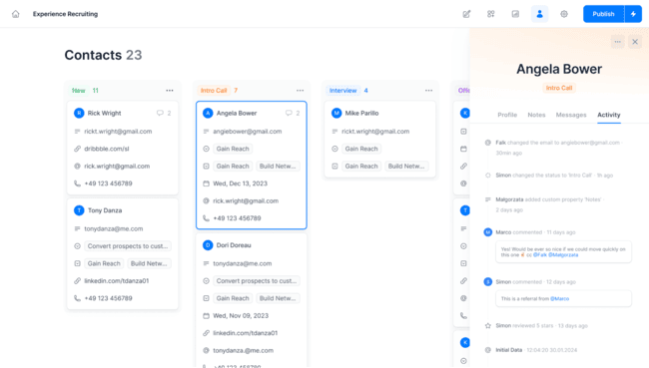The image size is (649, 368).
Task: Click the angiebower@gmail.com text in Angela Bower card
Action: coord(247,132)
